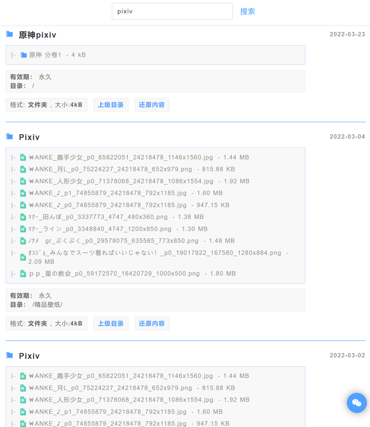Select ♪_p0_74855879 947.15 KB in 2022-03-04 list
Image resolution: width=370 pixels, height=427 pixels.
(108, 205)
